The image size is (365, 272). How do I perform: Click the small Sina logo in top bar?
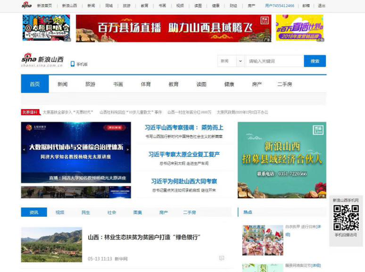(27, 5)
